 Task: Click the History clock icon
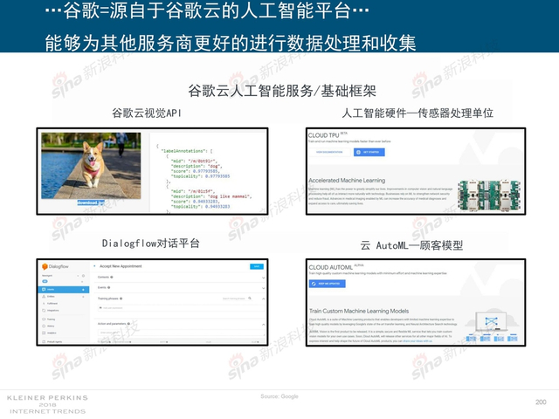click(x=44, y=326)
